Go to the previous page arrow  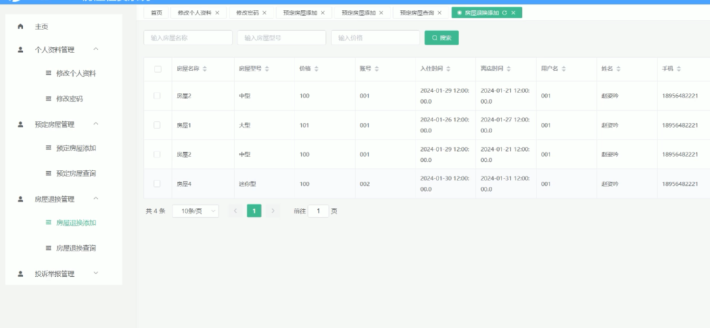click(235, 211)
